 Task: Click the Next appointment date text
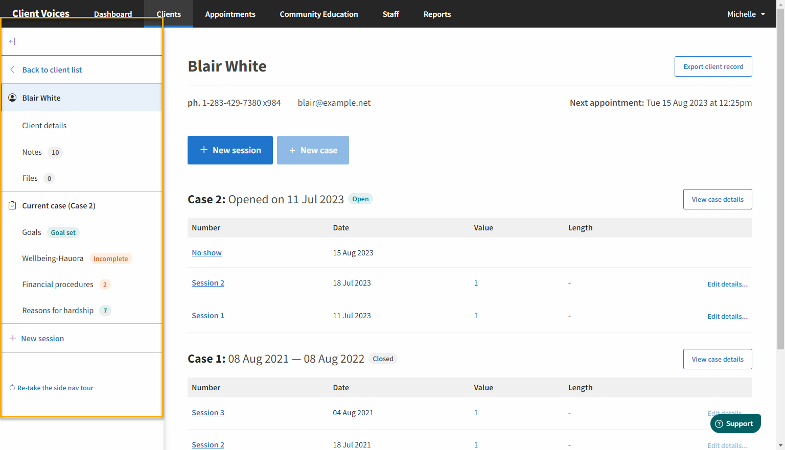[699, 103]
